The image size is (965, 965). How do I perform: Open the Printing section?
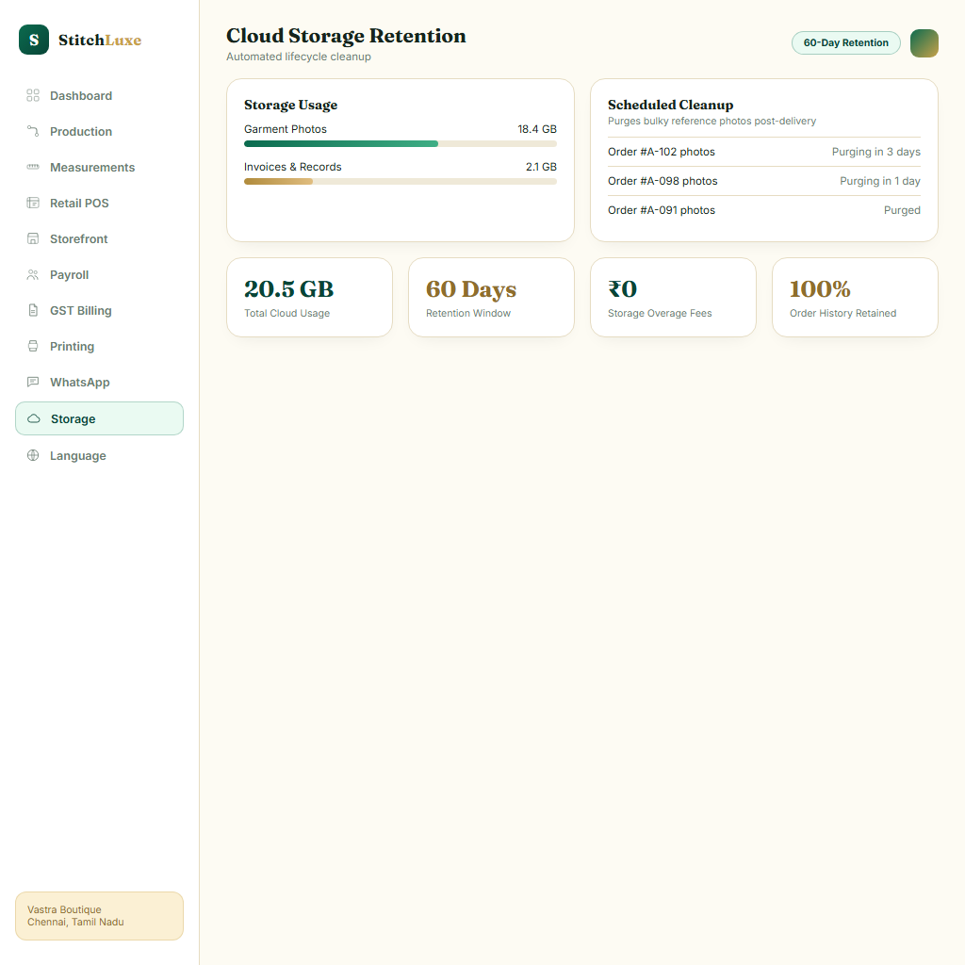coord(99,346)
